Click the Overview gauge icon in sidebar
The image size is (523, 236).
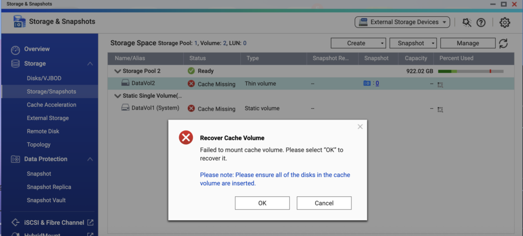16,50
